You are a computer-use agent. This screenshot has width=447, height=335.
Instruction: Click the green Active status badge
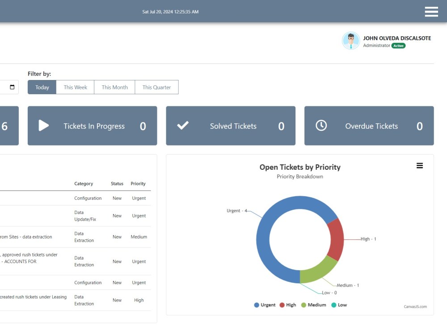(398, 46)
